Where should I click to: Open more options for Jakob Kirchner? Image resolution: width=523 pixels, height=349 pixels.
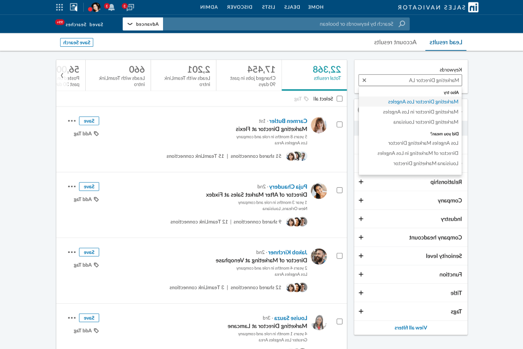[x=72, y=252]
